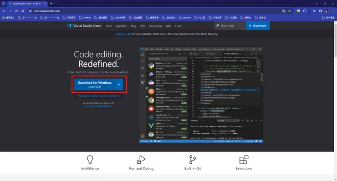The width and height of the screenshot is (337, 181).
Task: Click Download for Windows Stable Build
Action: pyautogui.click(x=95, y=85)
